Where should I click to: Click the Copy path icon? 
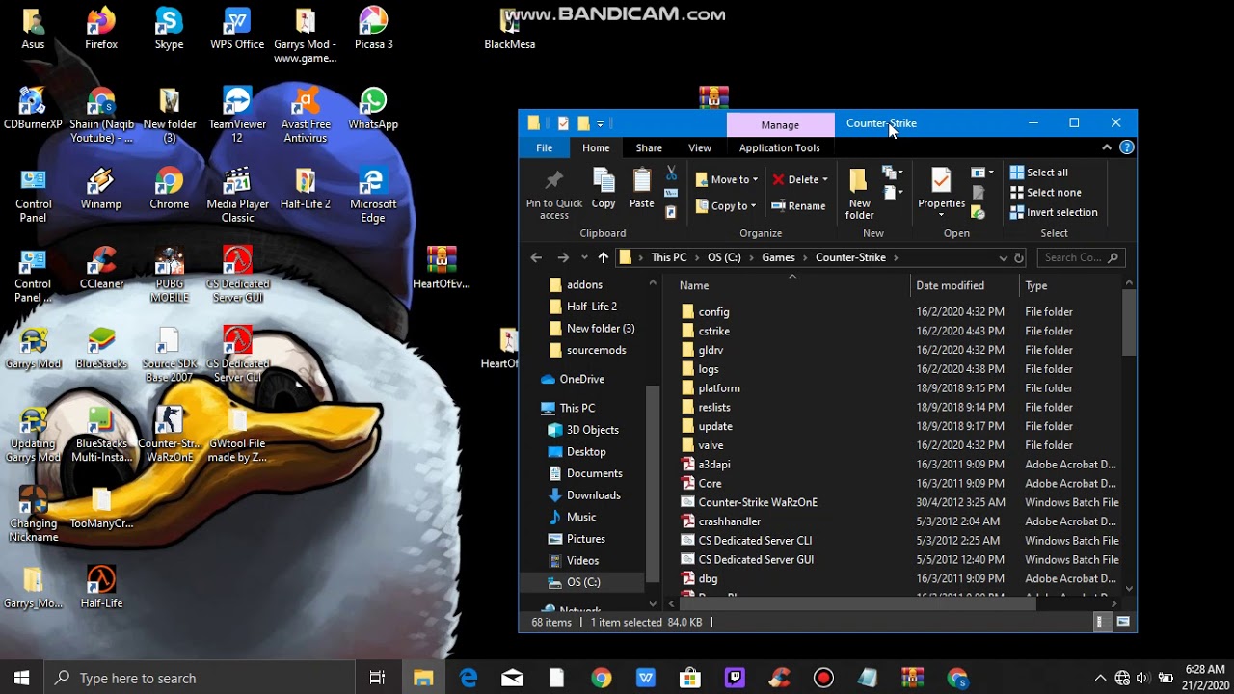point(671,193)
